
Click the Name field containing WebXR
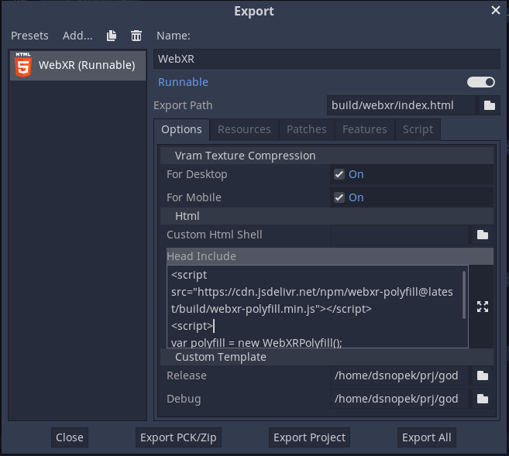click(x=327, y=59)
